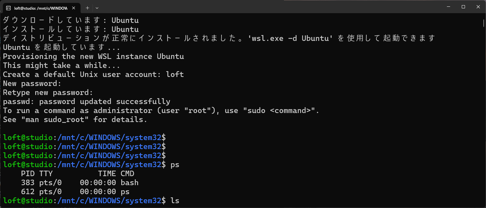Viewport: 486px width, 208px height.
Task: Close the Windows Terminal window
Action: coord(478,6)
